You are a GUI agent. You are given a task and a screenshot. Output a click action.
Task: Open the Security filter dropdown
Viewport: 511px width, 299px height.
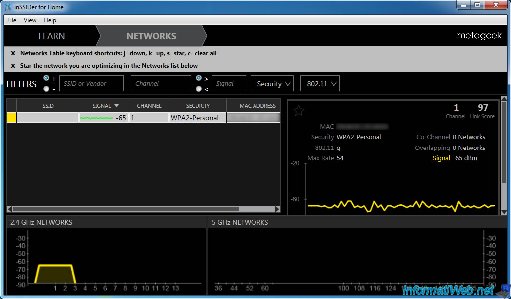pos(272,84)
